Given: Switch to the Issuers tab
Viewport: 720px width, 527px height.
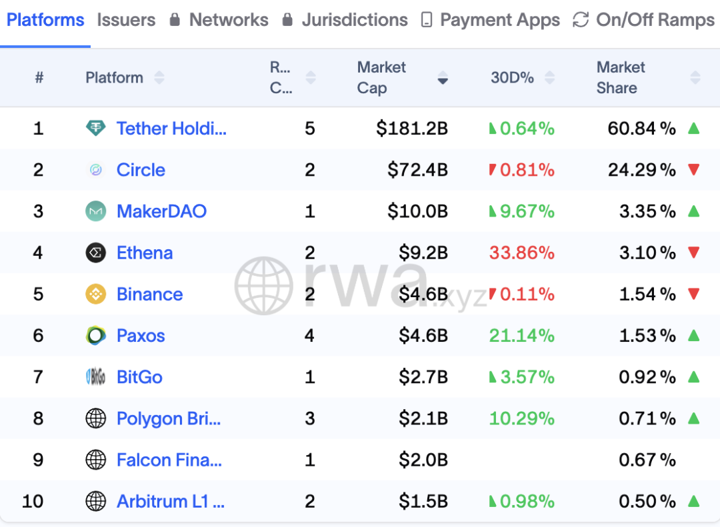Looking at the screenshot, I should [126, 20].
